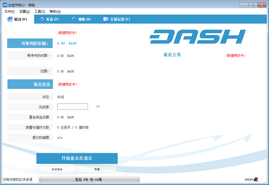This screenshot has height=185, width=269.
Task: Click the network connection status icon
Action: (256, 180)
